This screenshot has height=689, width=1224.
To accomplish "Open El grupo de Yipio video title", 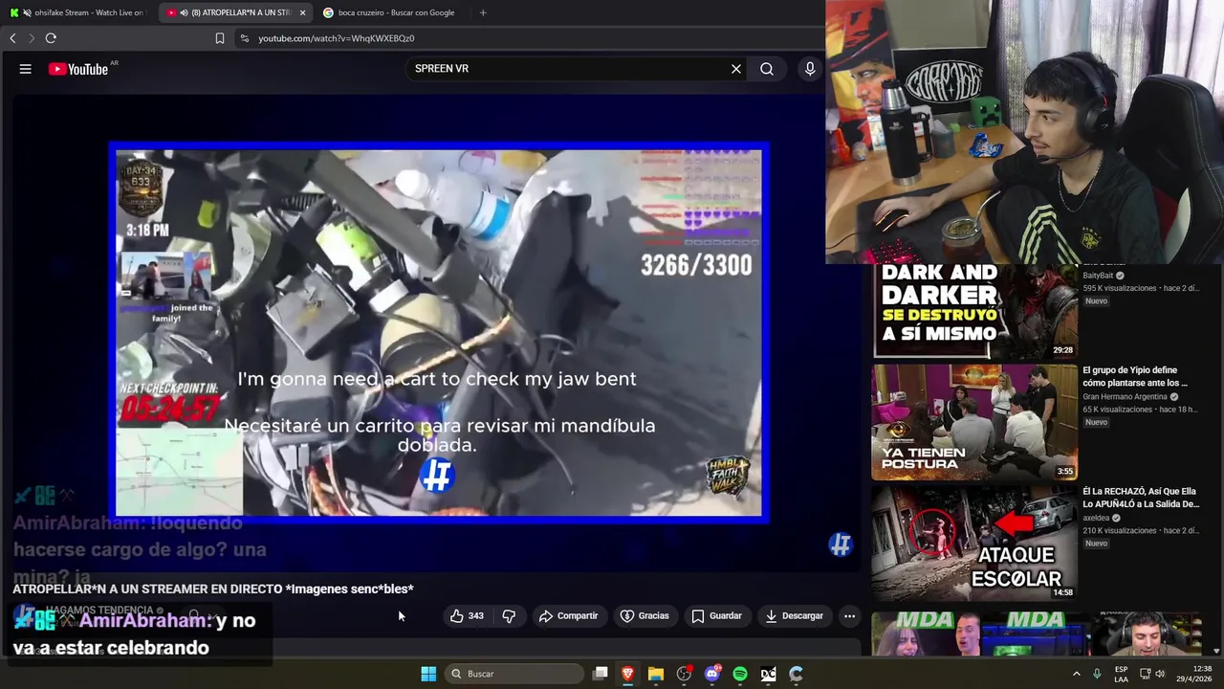I will click(1135, 376).
